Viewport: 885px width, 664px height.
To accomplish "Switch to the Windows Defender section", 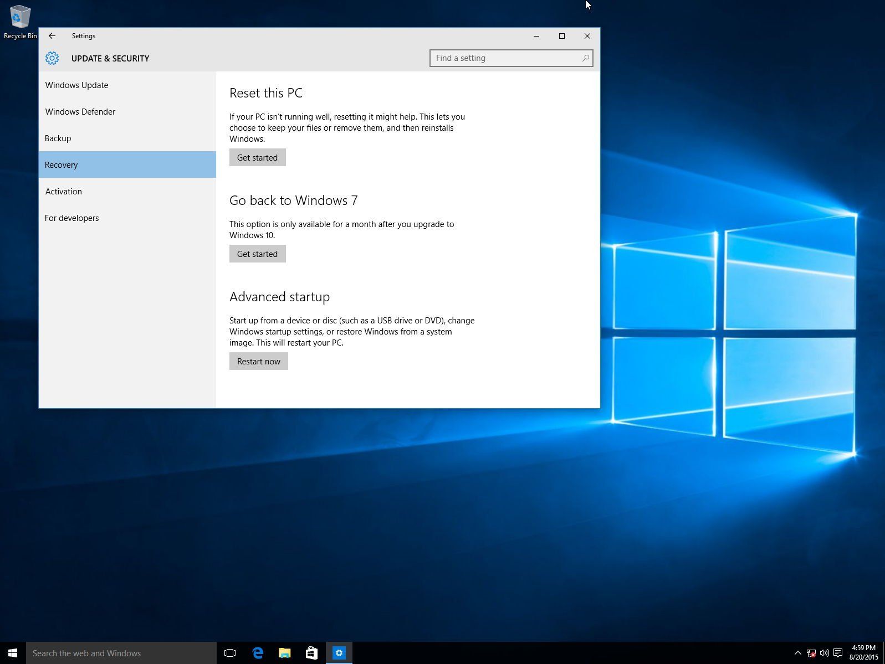I will pyautogui.click(x=80, y=112).
